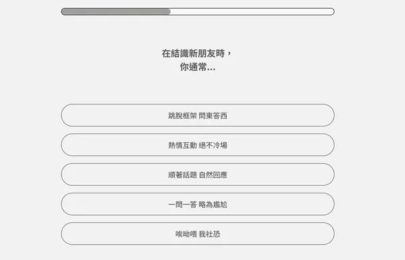Choose the answer 唉呦喂 我社恐
The height and width of the screenshot is (260, 405).
tap(198, 234)
